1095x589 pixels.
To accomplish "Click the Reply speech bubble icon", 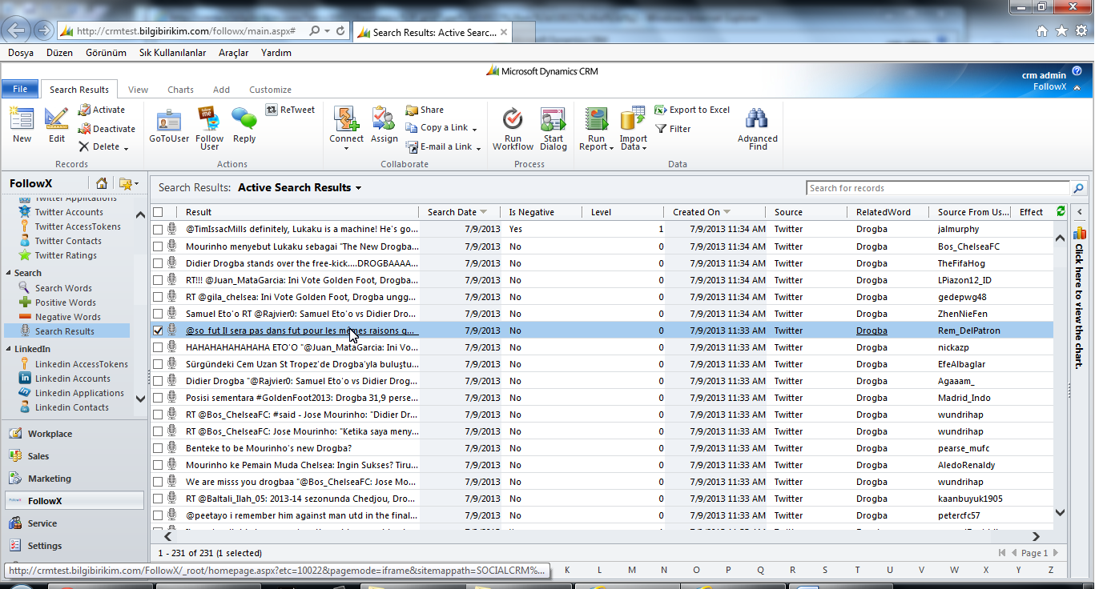I will [244, 118].
